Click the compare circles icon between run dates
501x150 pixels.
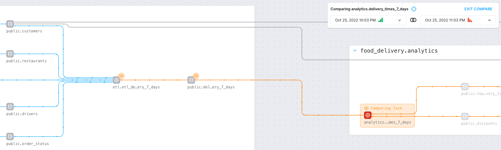tap(413, 20)
